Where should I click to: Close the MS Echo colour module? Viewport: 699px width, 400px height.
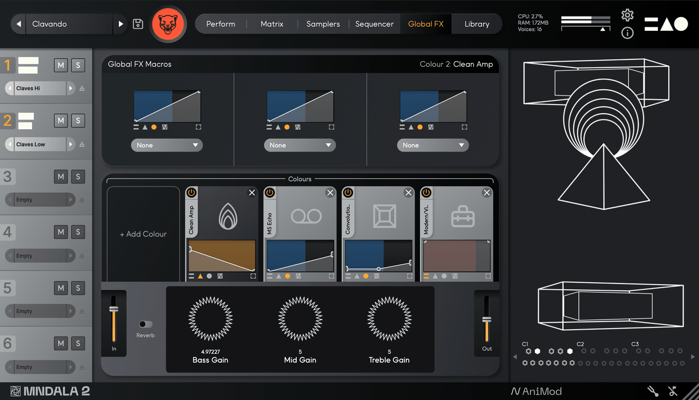tap(330, 193)
